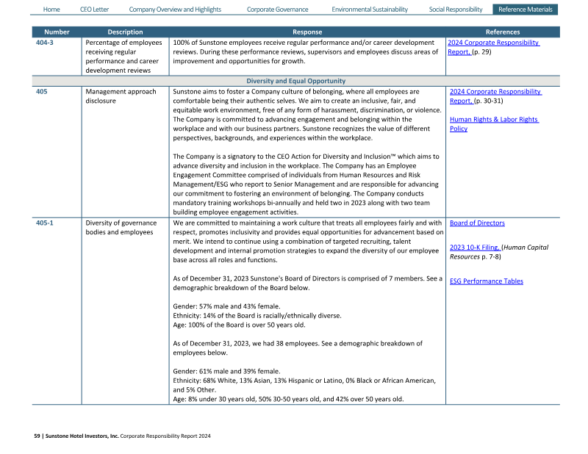The image size is (588, 454).
Task: Switch to Corporate Governance tab
Action: pos(278,10)
